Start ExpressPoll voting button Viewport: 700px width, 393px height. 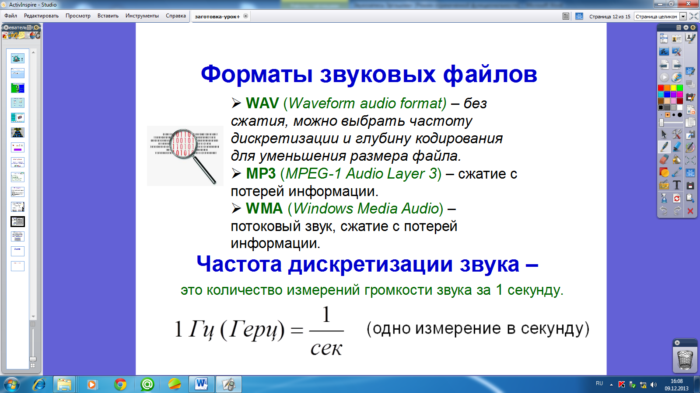(x=664, y=77)
